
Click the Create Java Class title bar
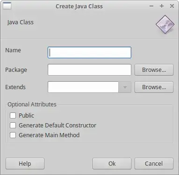pyautogui.click(x=79, y=7)
